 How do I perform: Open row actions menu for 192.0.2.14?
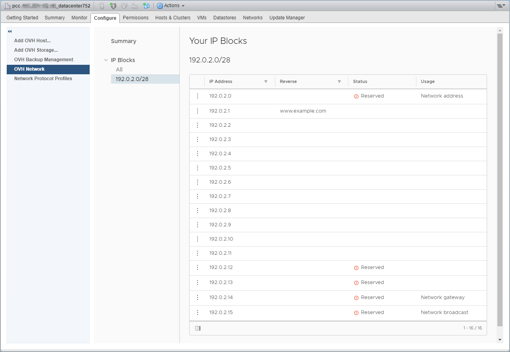tap(198, 297)
